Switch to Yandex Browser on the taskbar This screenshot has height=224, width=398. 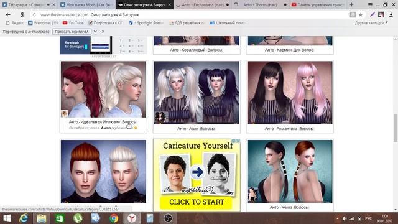132,218
